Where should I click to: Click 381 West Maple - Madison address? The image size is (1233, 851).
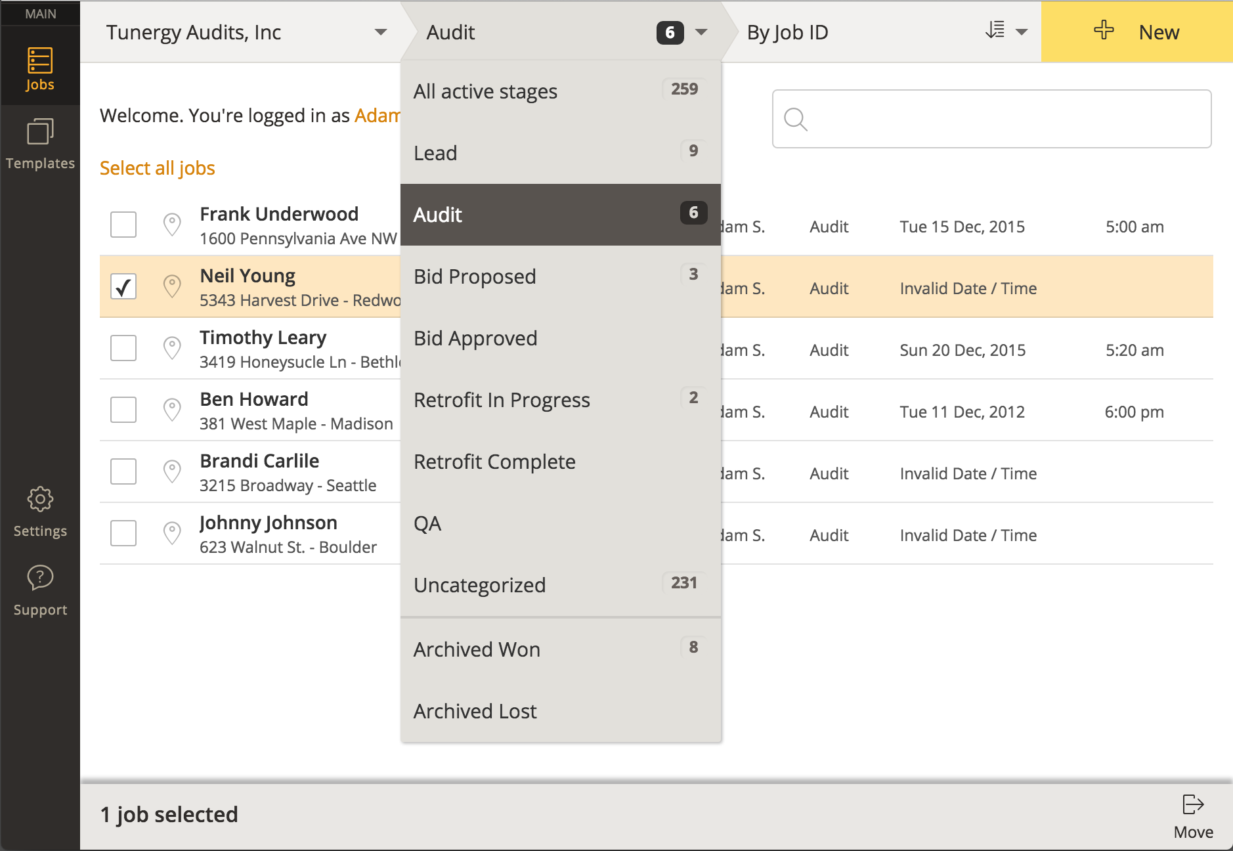[296, 424]
